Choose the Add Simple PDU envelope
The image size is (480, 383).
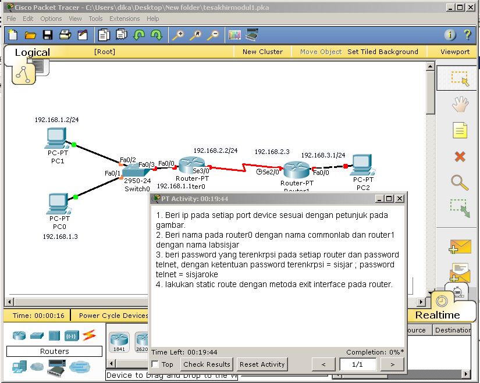click(460, 246)
